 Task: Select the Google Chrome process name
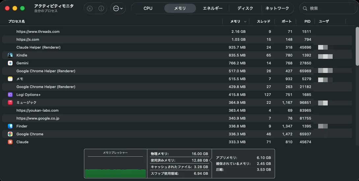click(x=30, y=134)
